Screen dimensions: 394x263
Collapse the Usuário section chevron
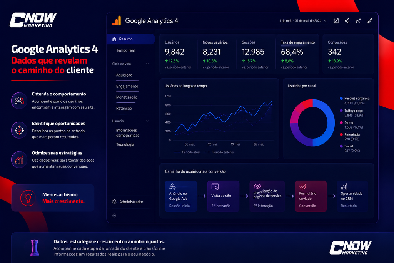pos(147,121)
